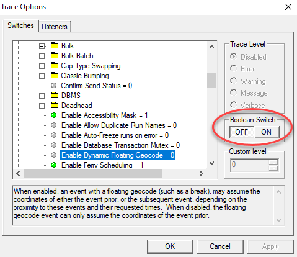The height and width of the screenshot is (257, 297).
Task: Select the Warning trace level radio button
Action: click(x=234, y=81)
